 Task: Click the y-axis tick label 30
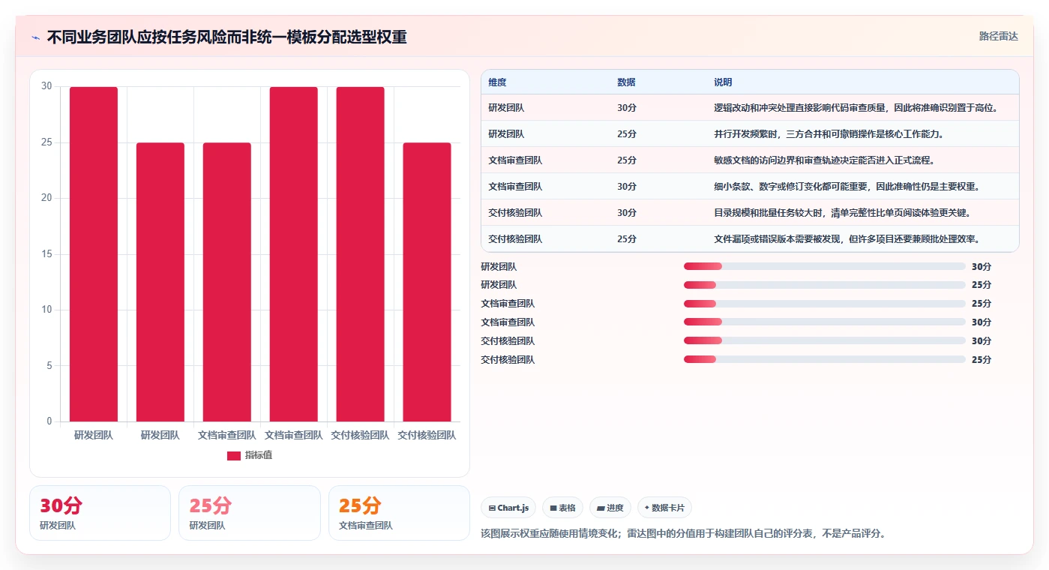click(x=46, y=86)
